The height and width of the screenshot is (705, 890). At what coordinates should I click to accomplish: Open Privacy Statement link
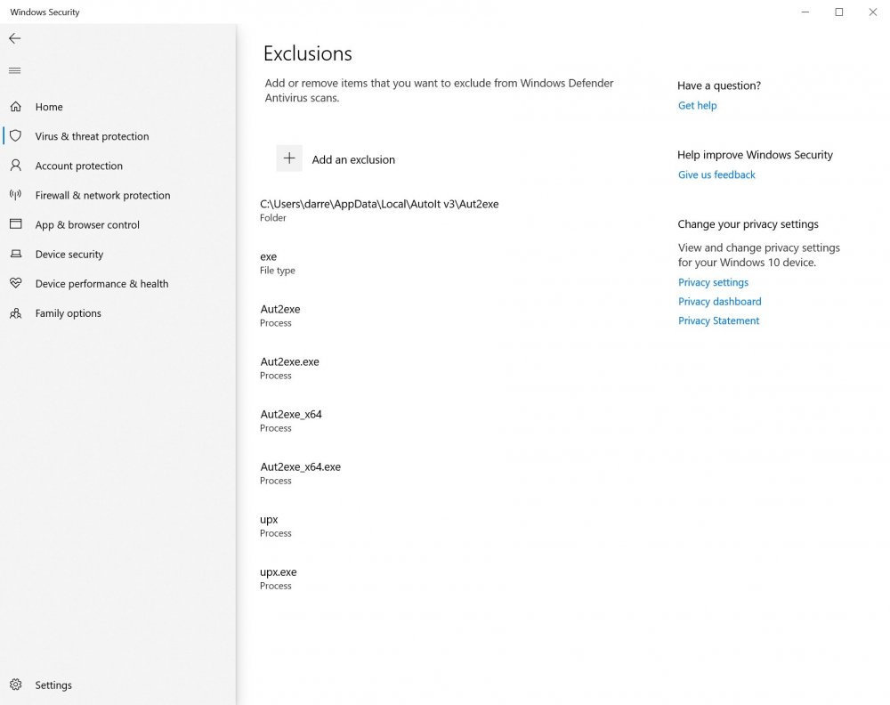click(x=718, y=320)
